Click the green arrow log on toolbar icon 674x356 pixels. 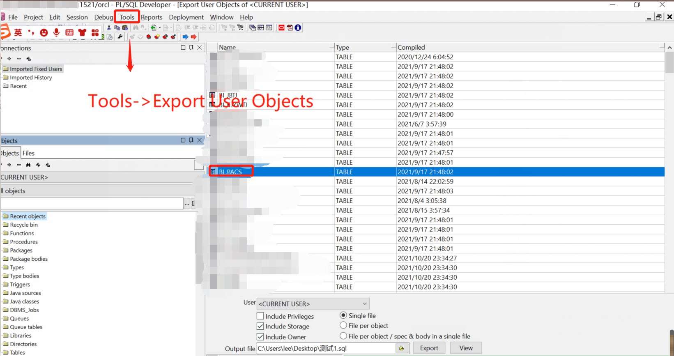(x=153, y=28)
